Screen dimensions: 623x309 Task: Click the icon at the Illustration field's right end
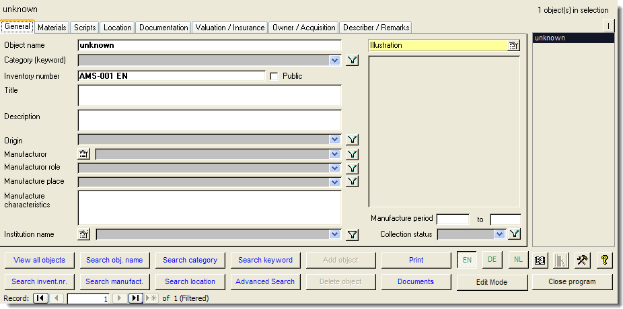coord(513,46)
